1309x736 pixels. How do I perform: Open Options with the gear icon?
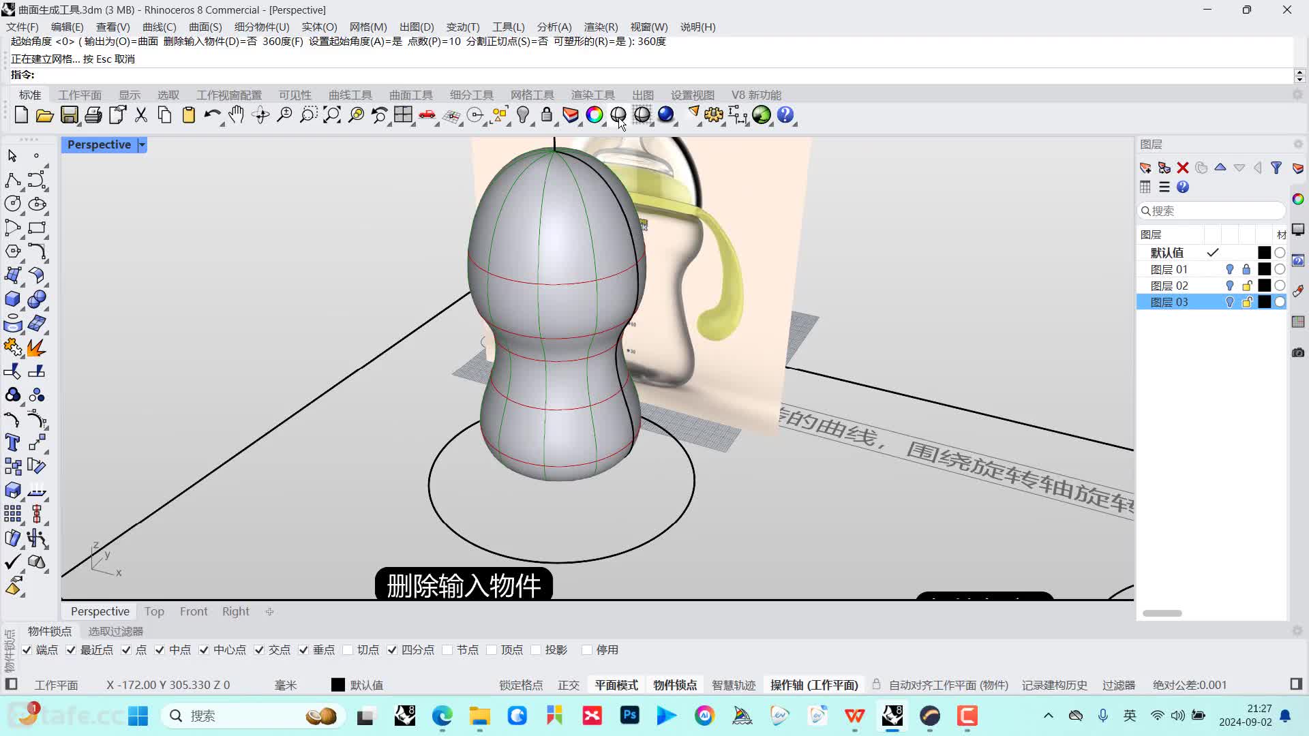[714, 115]
